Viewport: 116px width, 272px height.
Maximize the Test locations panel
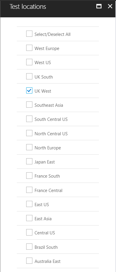[x=99, y=6]
